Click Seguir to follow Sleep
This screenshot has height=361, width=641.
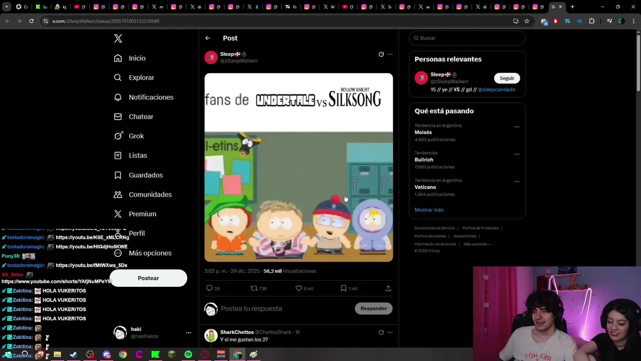[507, 78]
